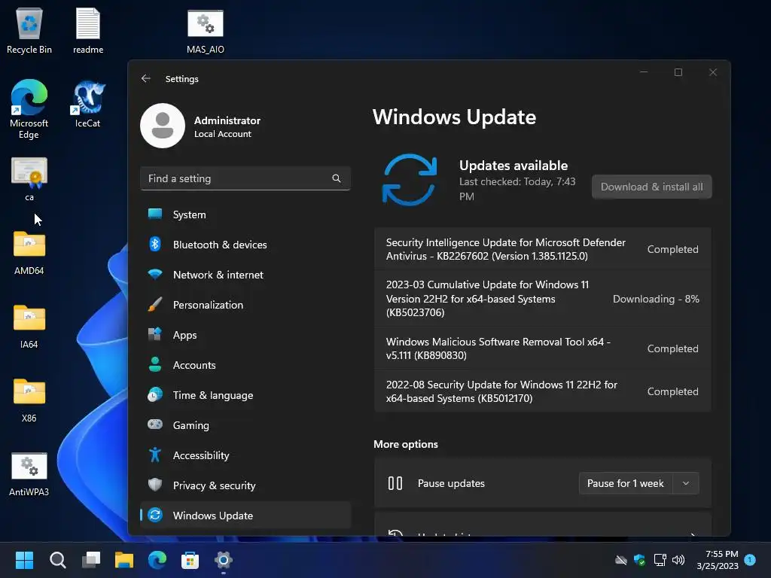Go to Privacy & security settings
This screenshot has width=771, height=578.
(x=245, y=485)
